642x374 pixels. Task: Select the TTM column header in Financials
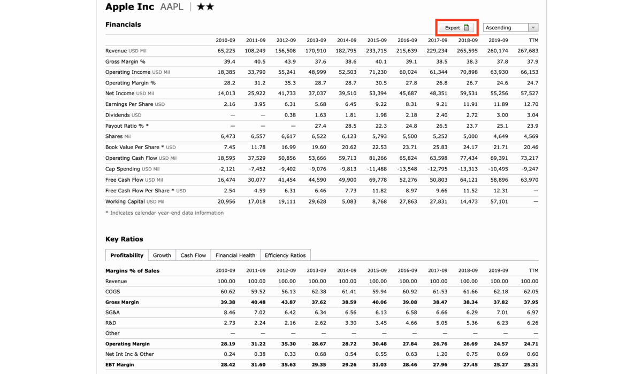tap(533, 40)
